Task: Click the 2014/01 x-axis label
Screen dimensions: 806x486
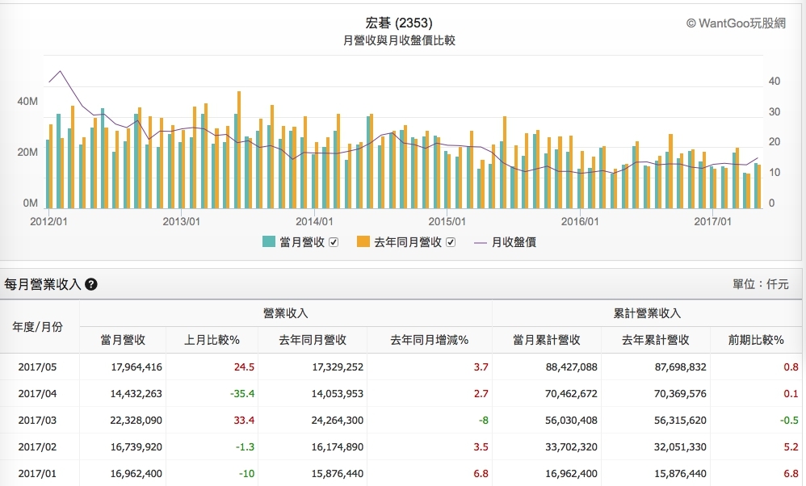Action: [x=314, y=221]
